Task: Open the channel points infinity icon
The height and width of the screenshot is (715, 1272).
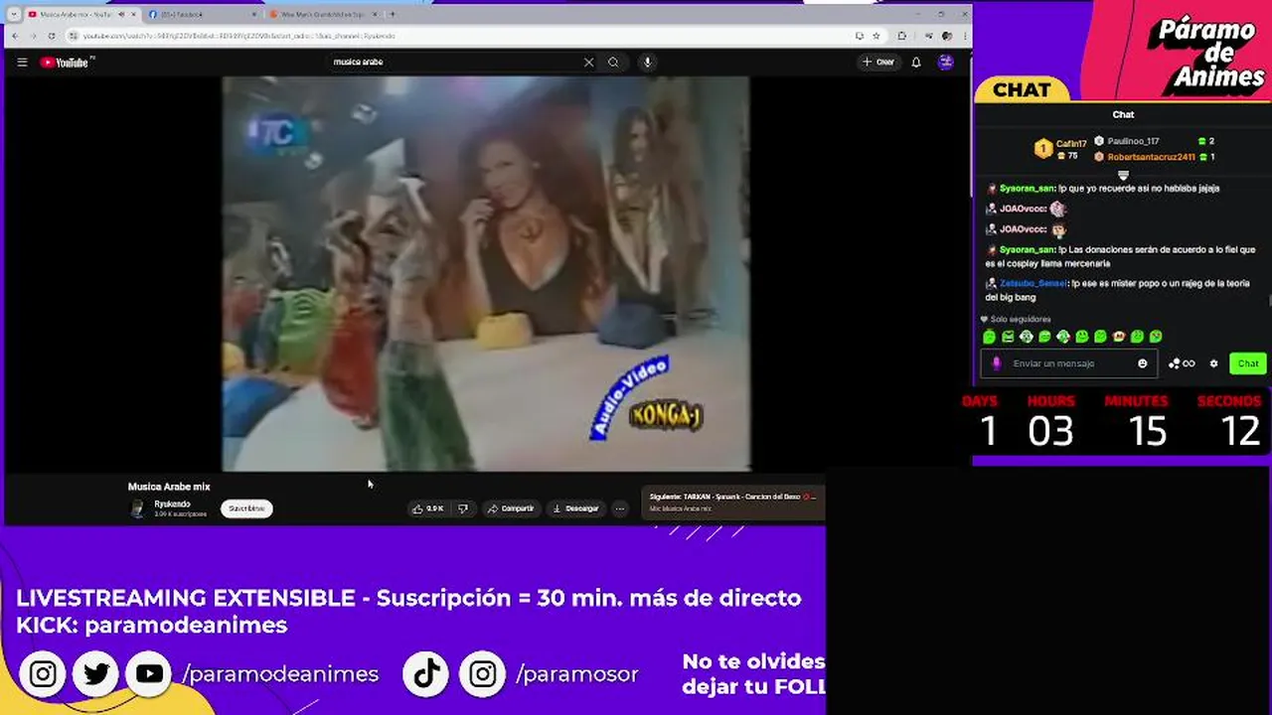Action: click(x=1182, y=363)
